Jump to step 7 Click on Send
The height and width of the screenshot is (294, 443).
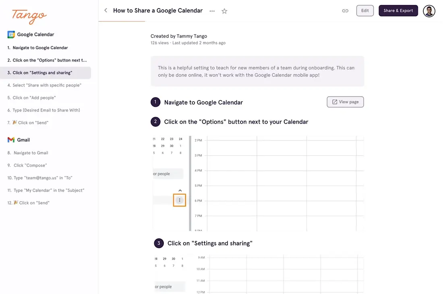[x=28, y=122]
